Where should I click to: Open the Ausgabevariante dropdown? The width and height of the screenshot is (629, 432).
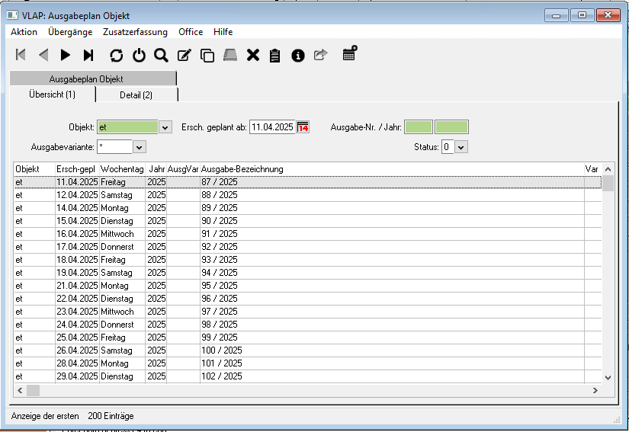(x=139, y=146)
